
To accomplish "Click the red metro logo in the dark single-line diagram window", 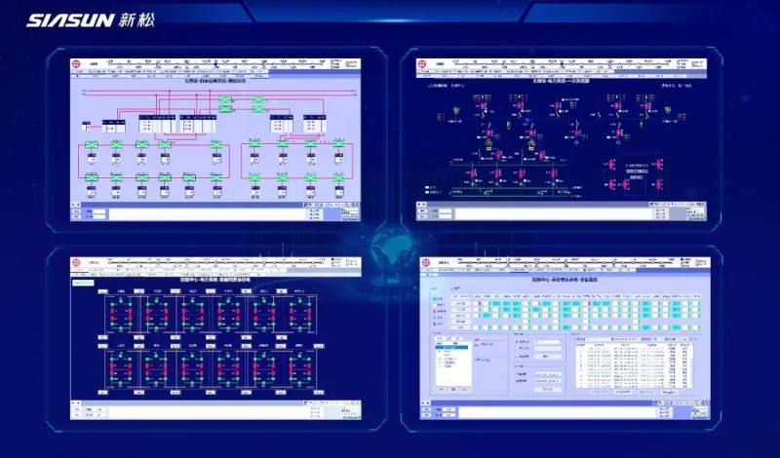I will pyautogui.click(x=422, y=64).
